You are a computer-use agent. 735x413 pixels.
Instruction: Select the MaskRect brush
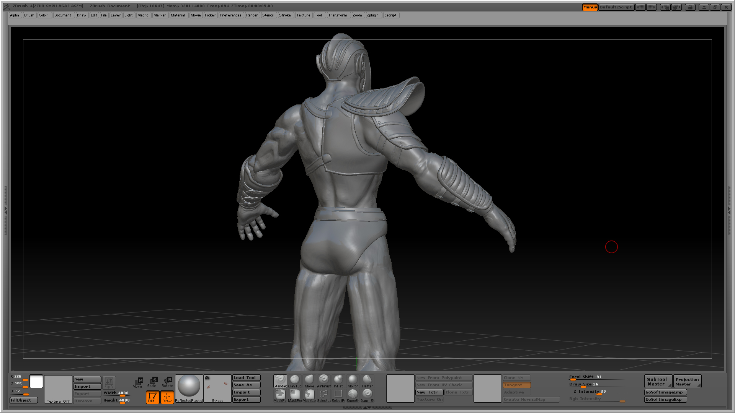pos(294,396)
